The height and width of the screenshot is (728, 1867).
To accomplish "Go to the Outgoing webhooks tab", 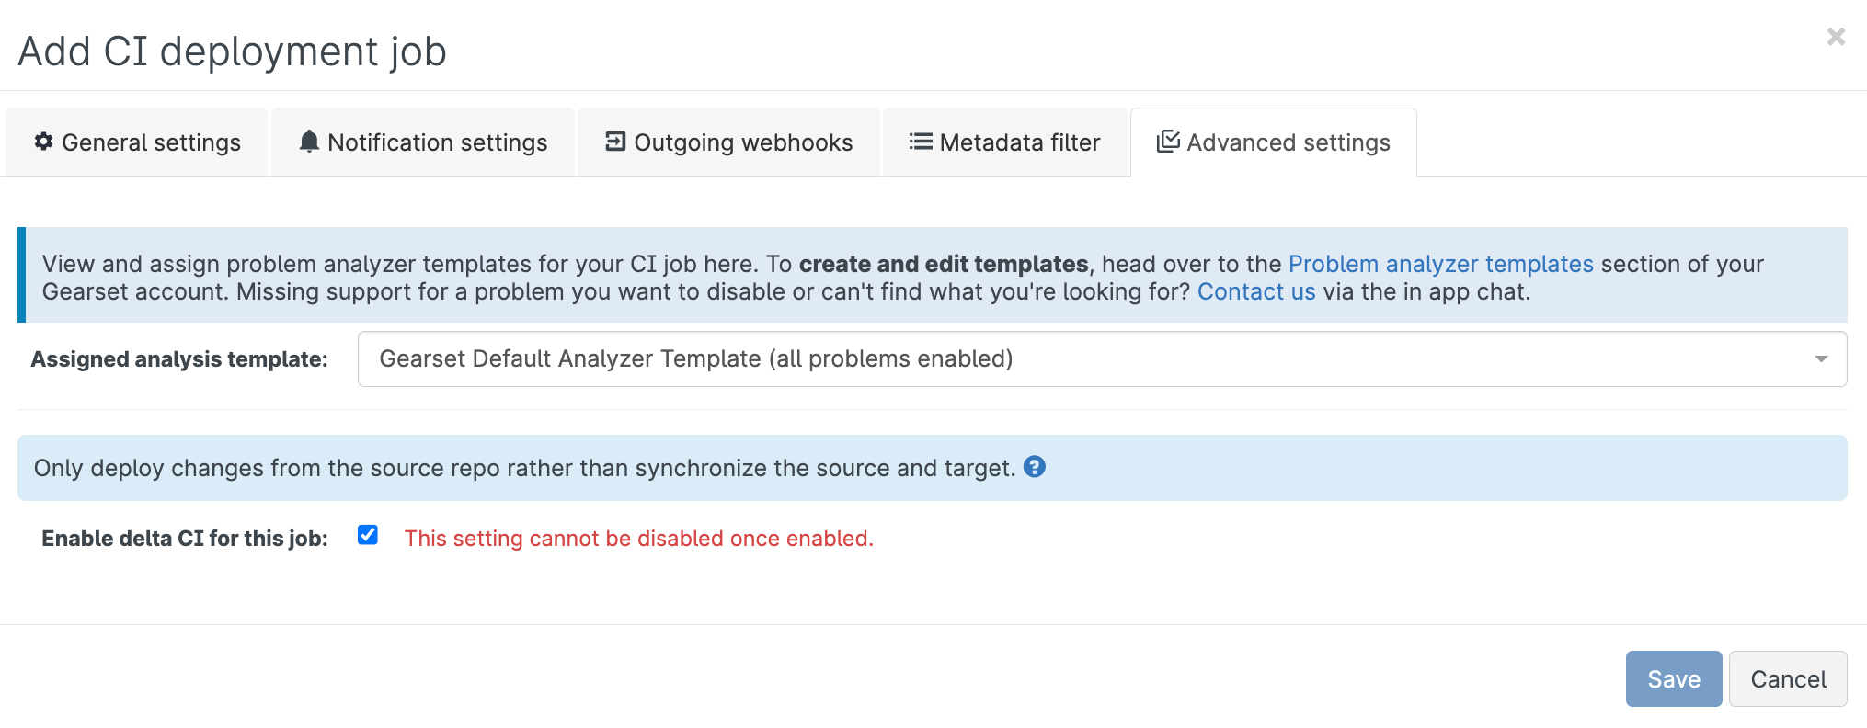I will coord(743,142).
